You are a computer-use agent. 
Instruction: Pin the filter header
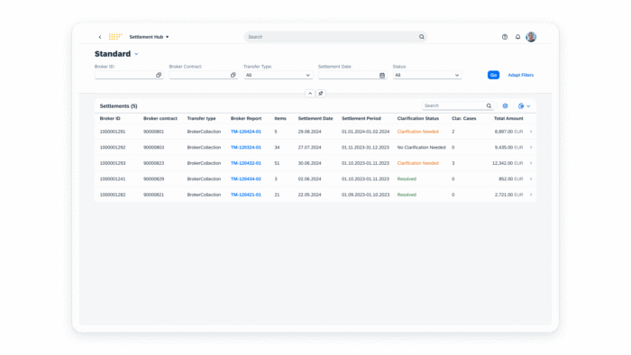point(321,94)
